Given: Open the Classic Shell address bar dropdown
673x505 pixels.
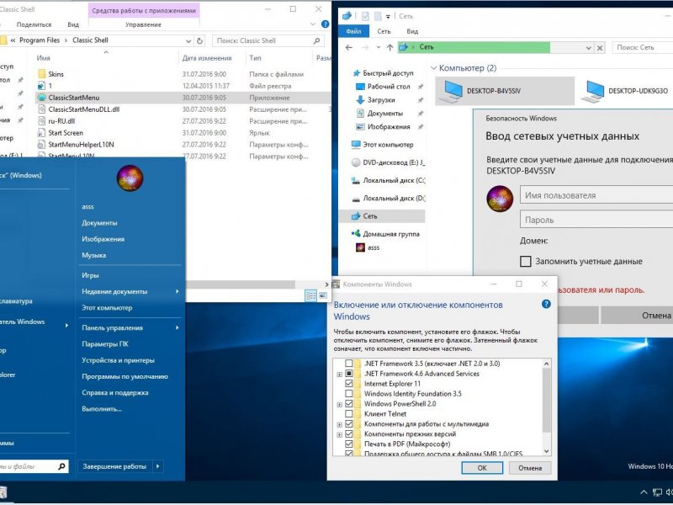Looking at the screenshot, I should click(188, 40).
